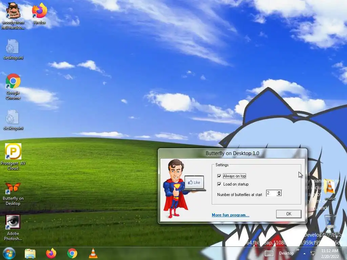Open the network tray icon
Viewport: 347px width, 260px height.
point(313,253)
